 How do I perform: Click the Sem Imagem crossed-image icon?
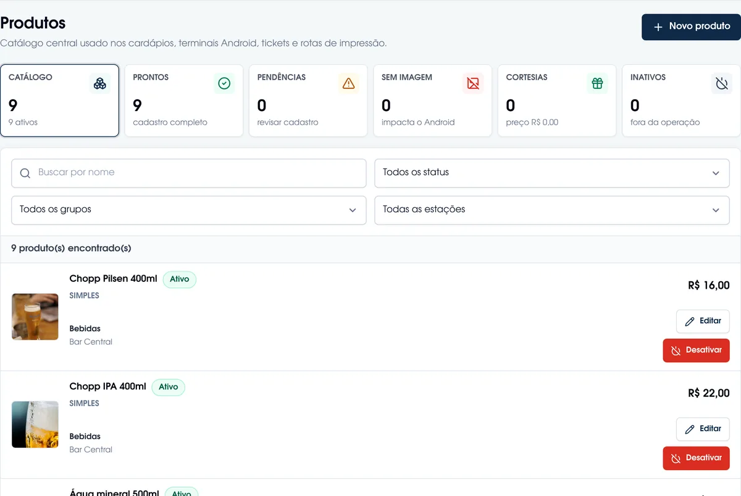pos(473,83)
